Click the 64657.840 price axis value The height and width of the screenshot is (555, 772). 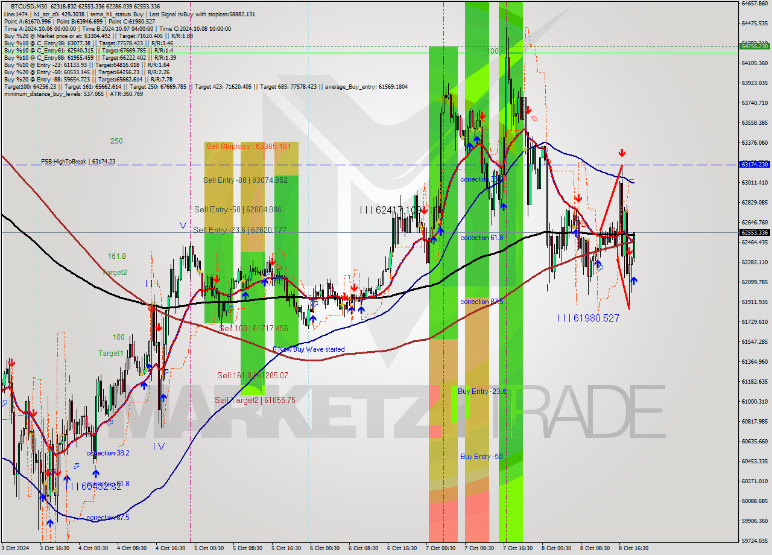755,3
